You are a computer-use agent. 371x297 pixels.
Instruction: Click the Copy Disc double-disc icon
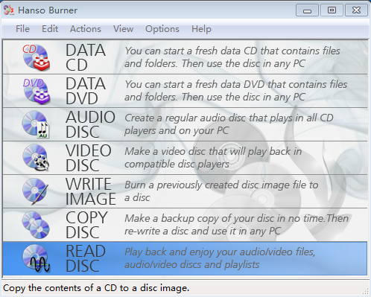[36, 225]
